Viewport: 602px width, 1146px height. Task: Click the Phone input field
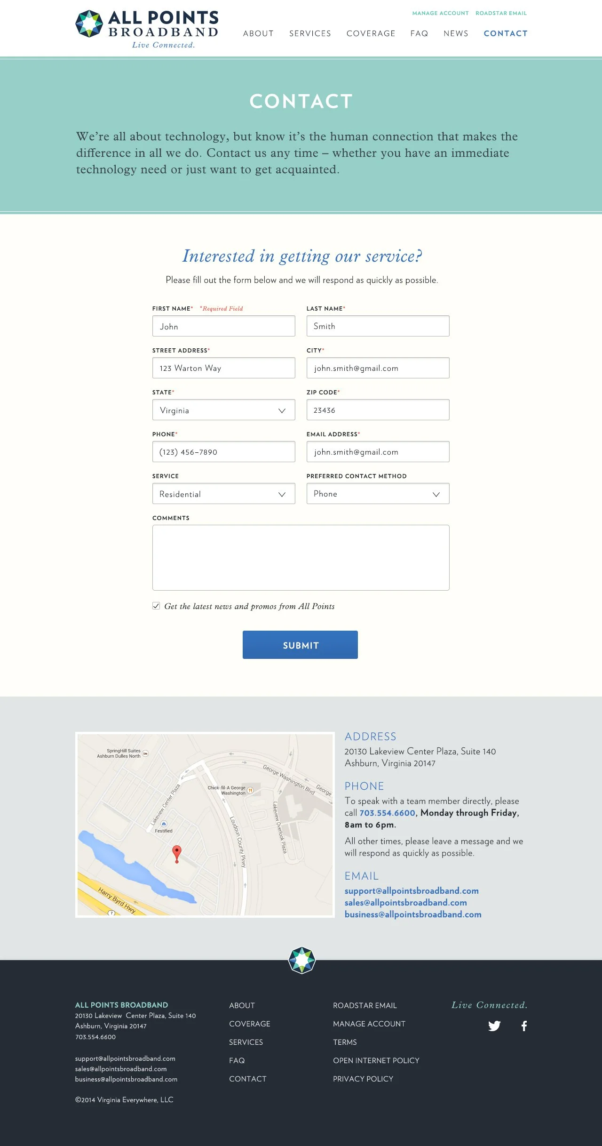point(224,452)
